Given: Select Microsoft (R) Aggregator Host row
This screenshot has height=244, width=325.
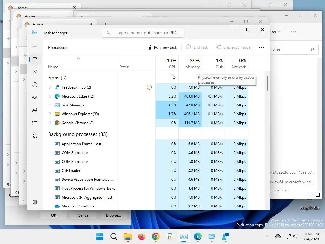Looking at the screenshot, I should (145, 197).
